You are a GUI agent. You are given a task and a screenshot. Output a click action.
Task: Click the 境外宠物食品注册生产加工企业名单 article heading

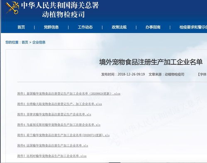151,62
